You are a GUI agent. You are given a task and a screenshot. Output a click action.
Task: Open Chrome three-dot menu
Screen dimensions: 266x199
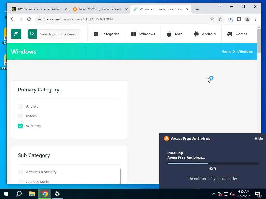(256, 19)
